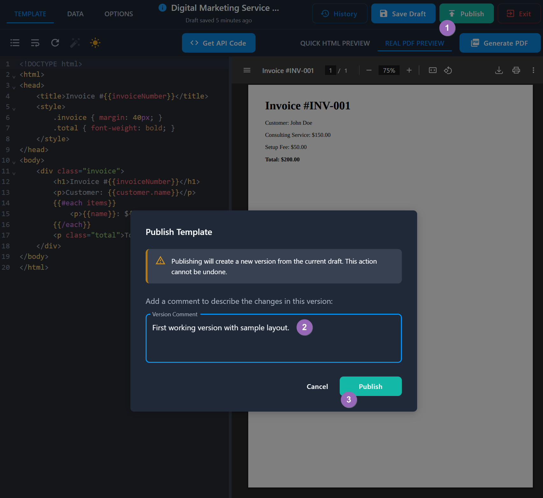Open the PDF viewer sidebar menu
Screen dimensions: 543x498
click(247, 70)
